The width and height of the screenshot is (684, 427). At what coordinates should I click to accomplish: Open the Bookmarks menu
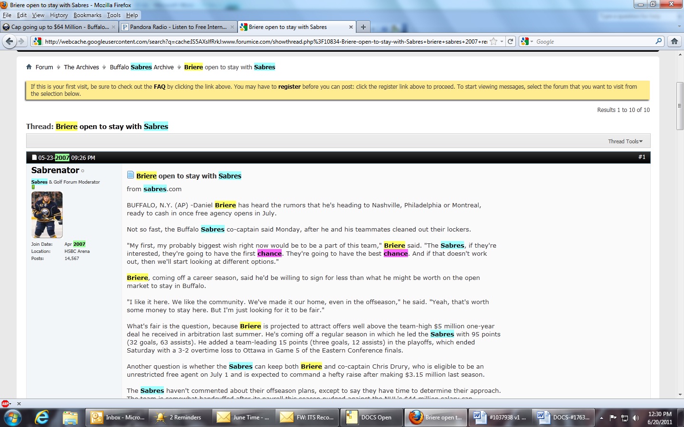[x=87, y=15]
